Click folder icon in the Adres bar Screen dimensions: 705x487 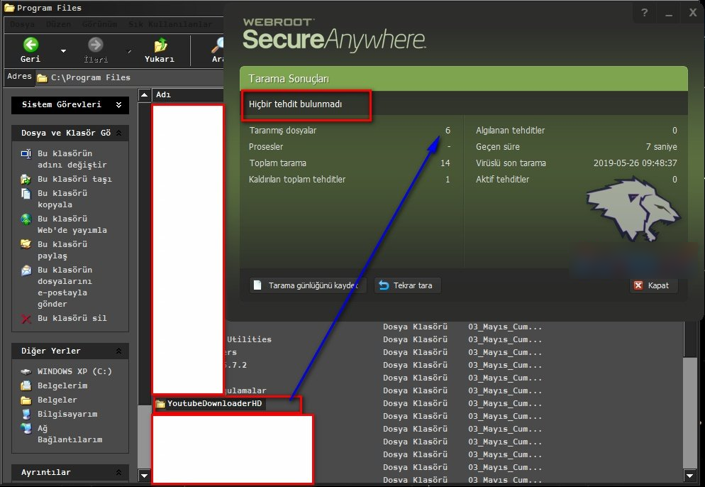[x=43, y=78]
